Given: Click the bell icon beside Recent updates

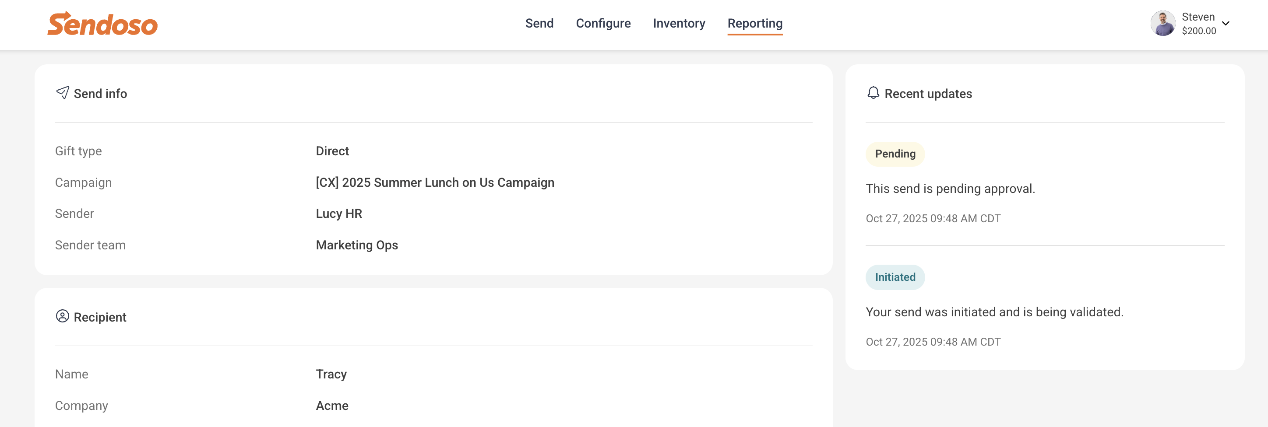Looking at the screenshot, I should click(x=873, y=92).
